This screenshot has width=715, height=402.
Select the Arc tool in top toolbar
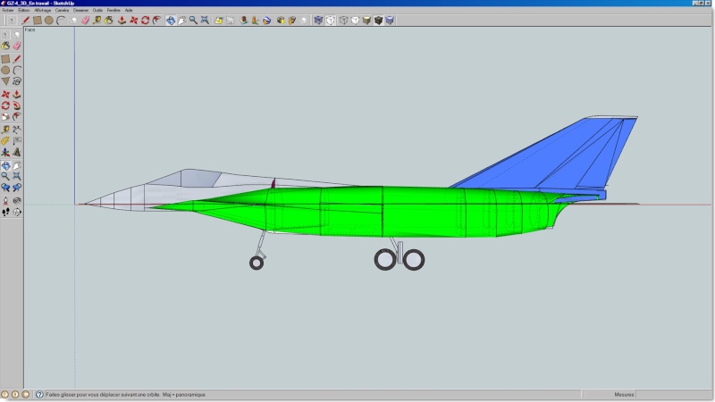coord(61,20)
